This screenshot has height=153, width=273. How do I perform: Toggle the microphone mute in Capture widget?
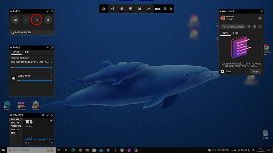click(47, 20)
